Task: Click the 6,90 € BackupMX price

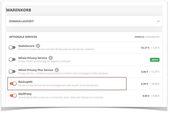Action: [144, 84]
